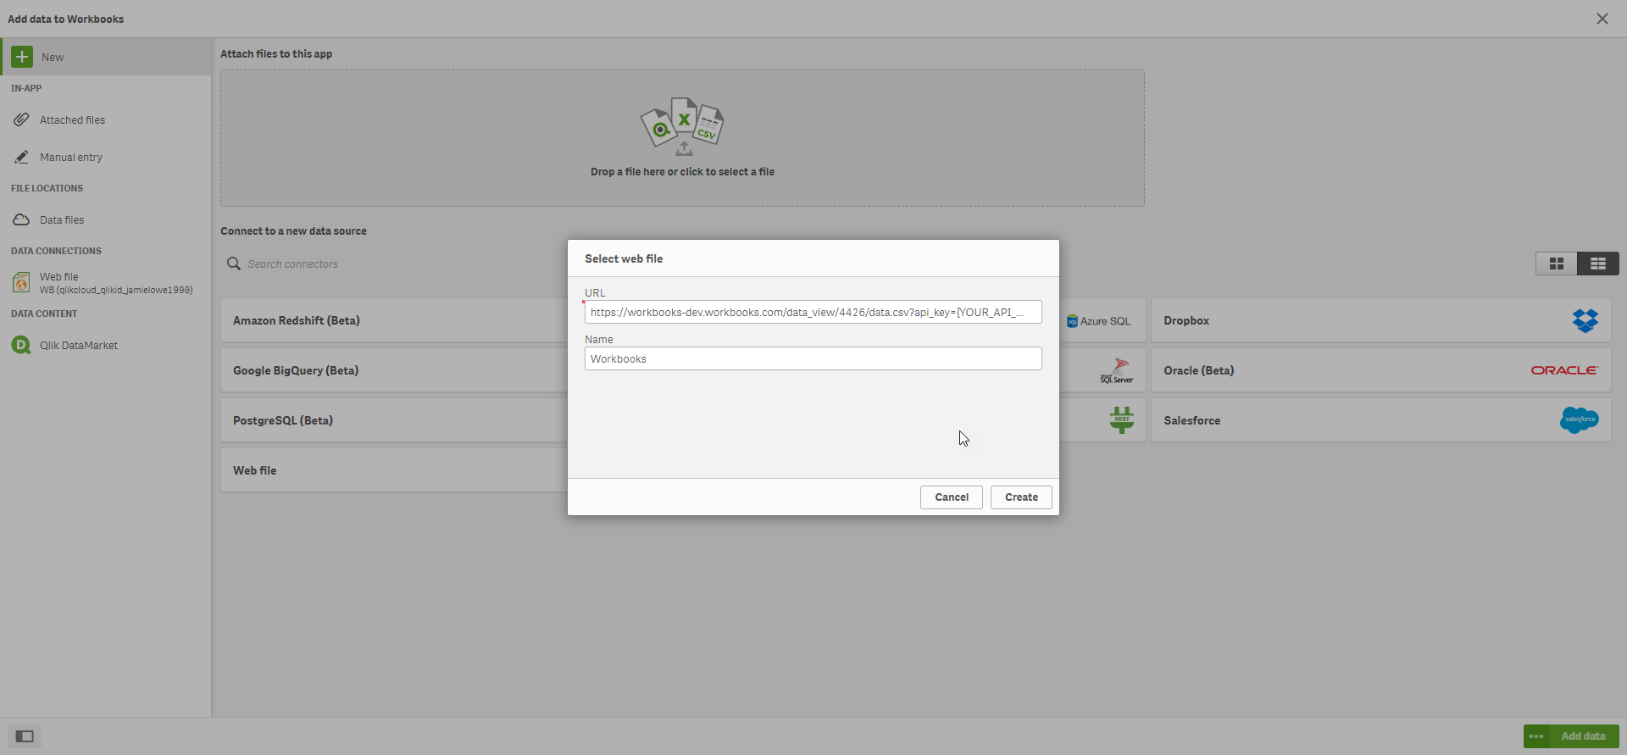Viewport: 1627px width, 755px height.
Task: Toggle the side panel icon at bottom left
Action: point(25,736)
